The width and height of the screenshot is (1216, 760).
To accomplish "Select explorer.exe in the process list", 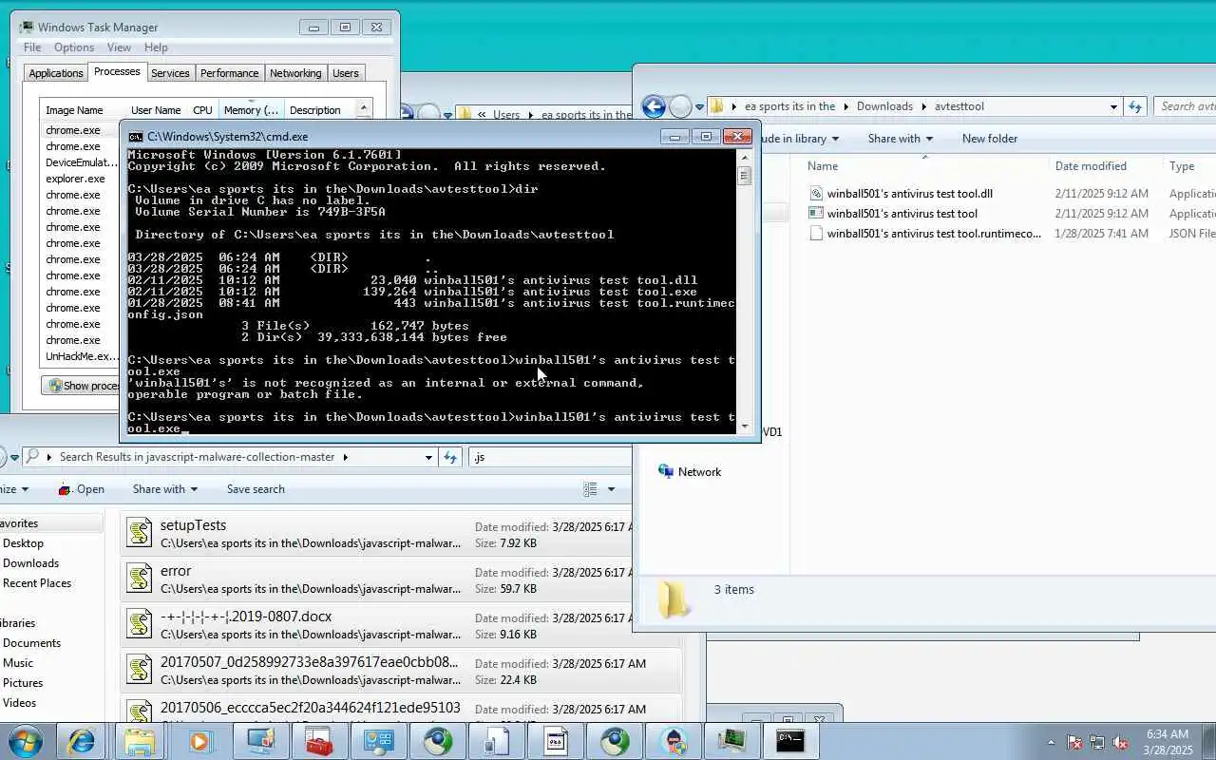I will click(x=76, y=179).
